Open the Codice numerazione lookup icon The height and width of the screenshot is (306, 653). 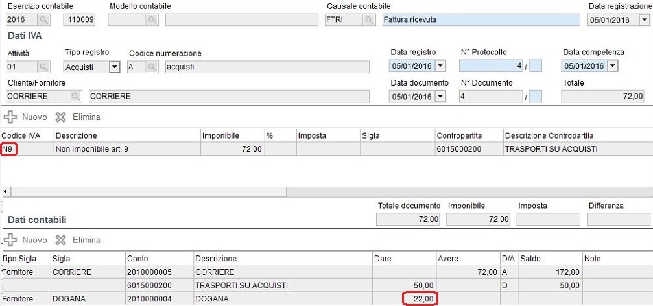[153, 67]
